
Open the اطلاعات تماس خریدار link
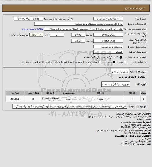pos(32,29)
